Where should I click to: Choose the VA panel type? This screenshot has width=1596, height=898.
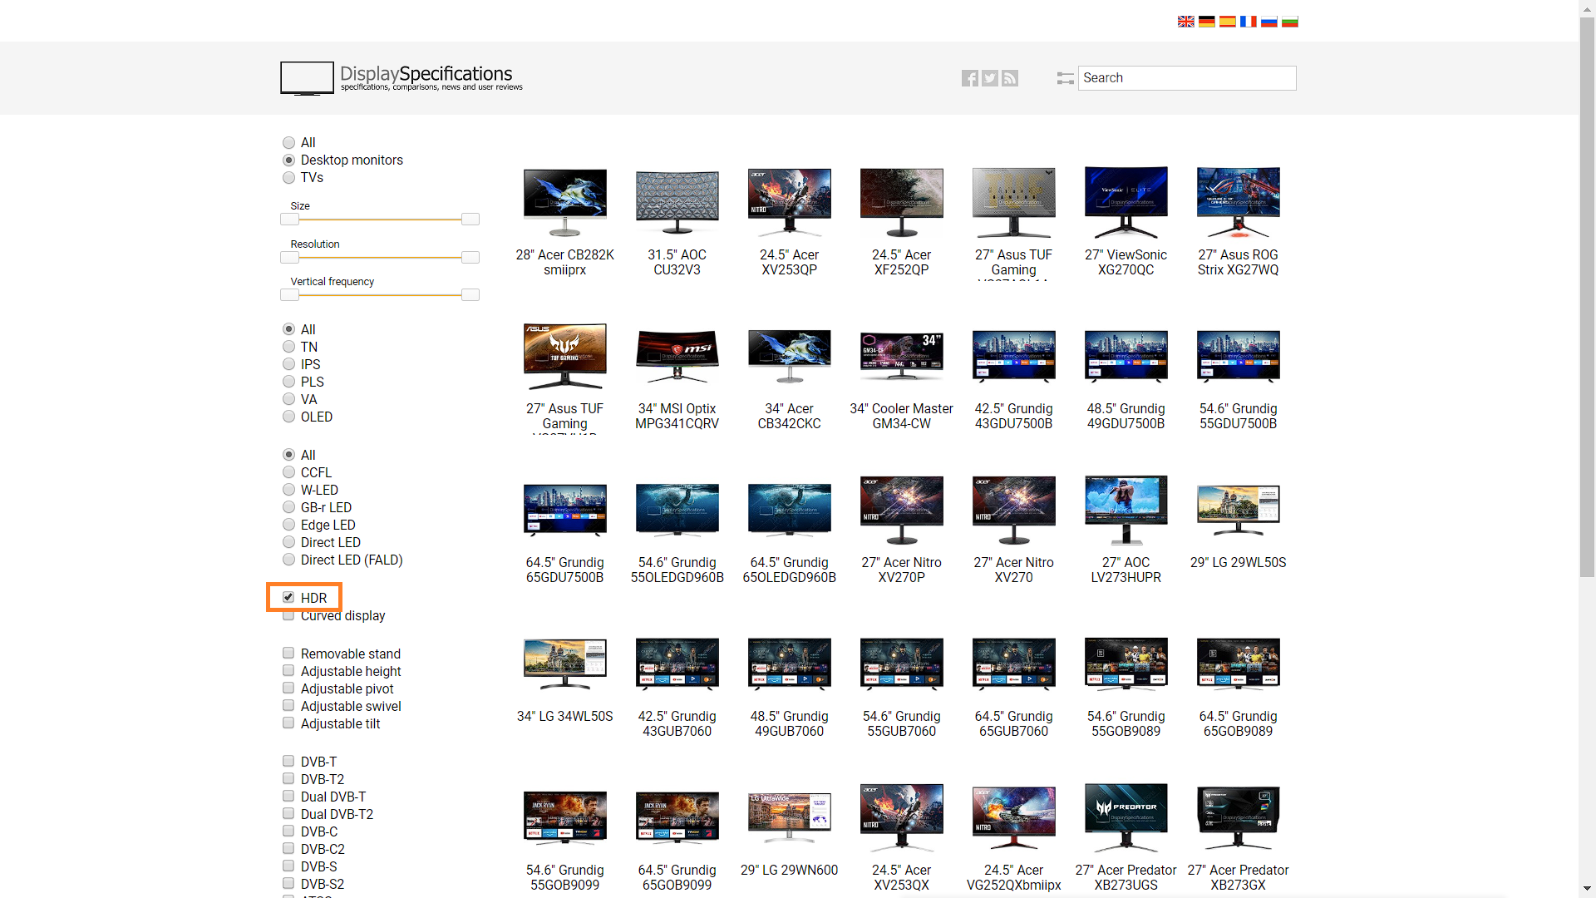pyautogui.click(x=288, y=400)
